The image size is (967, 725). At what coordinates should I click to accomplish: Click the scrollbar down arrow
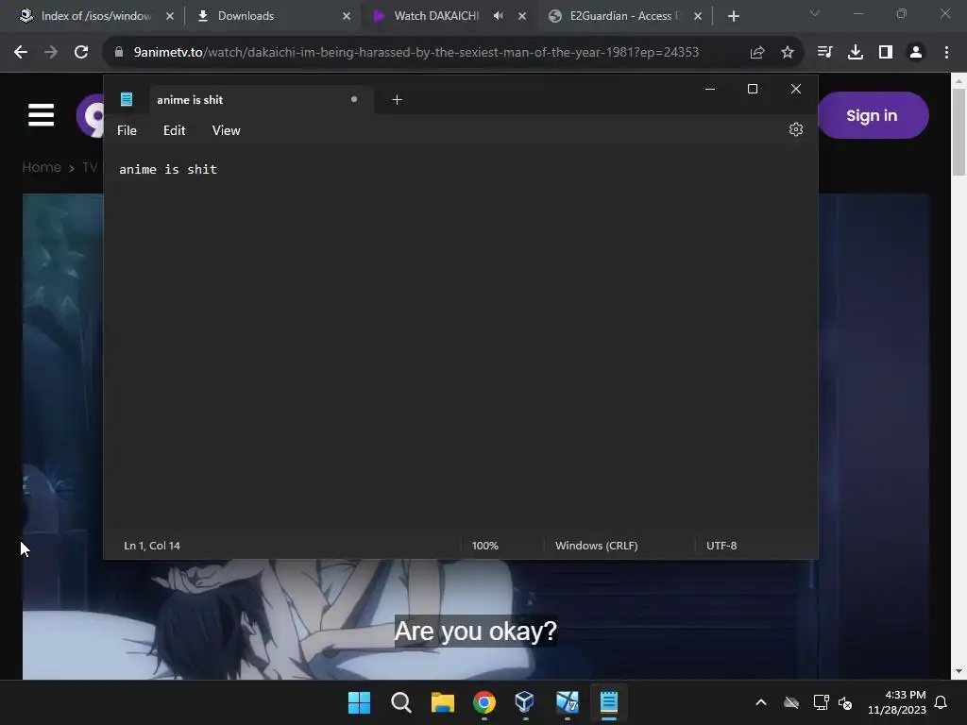[x=959, y=671]
